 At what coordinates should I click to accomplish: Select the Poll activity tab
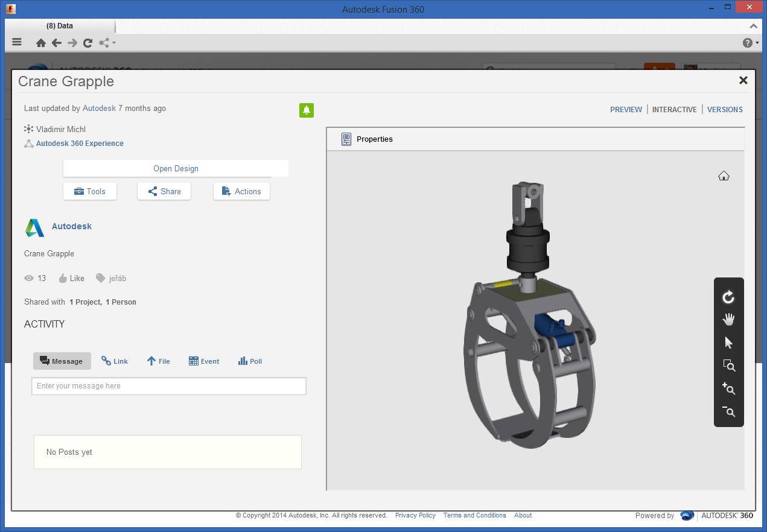[250, 361]
